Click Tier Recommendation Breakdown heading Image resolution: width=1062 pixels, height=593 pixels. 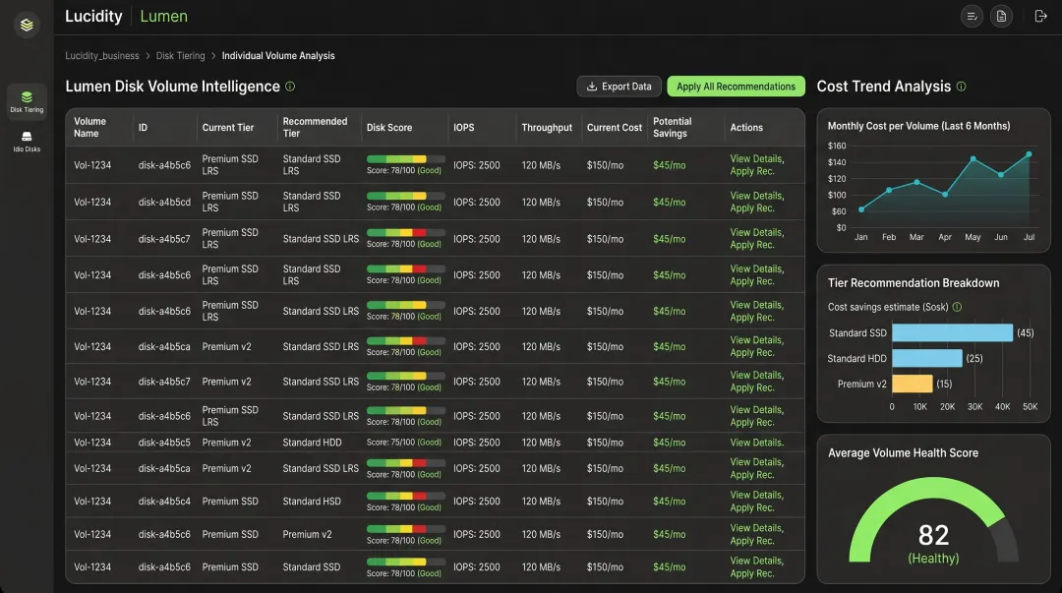[x=913, y=283]
